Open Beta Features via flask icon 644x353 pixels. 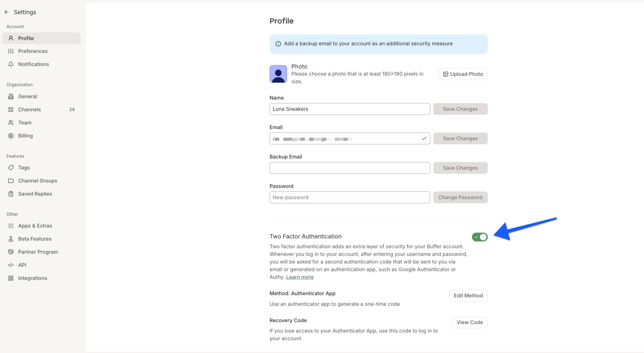pos(11,239)
